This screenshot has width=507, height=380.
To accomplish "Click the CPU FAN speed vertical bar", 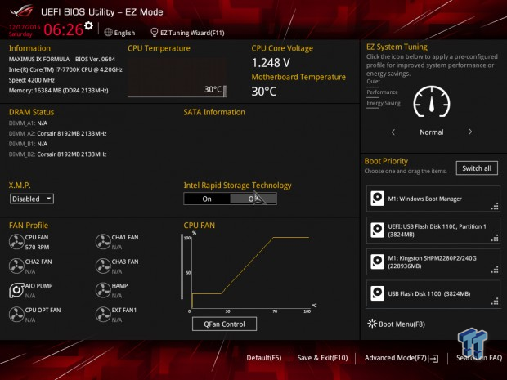I will pos(182,267).
